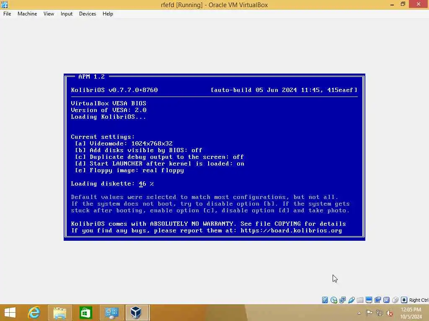
Task: Click the optical disk status icon
Action: [333, 300]
